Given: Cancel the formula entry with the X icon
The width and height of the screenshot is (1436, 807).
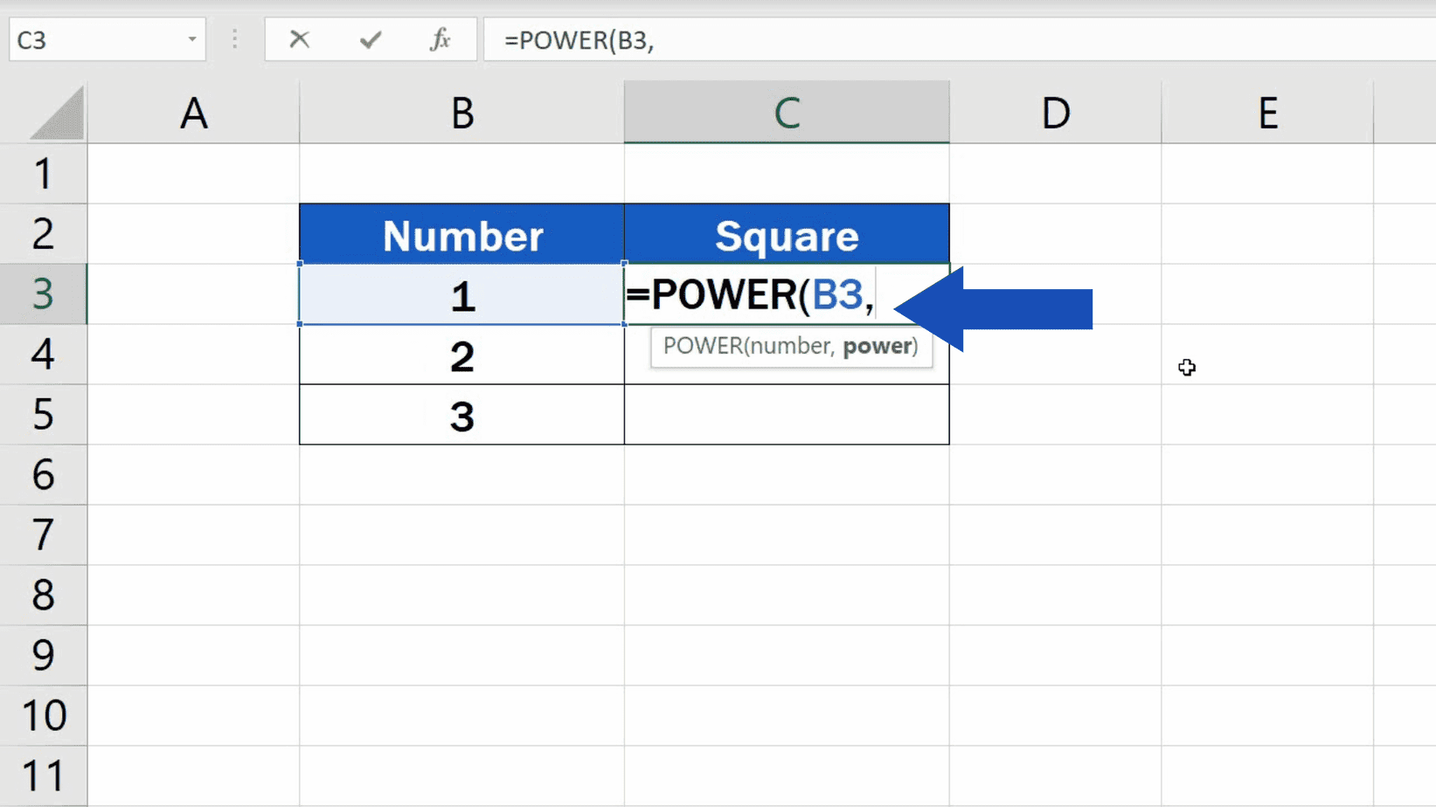Looking at the screenshot, I should pyautogui.click(x=299, y=39).
